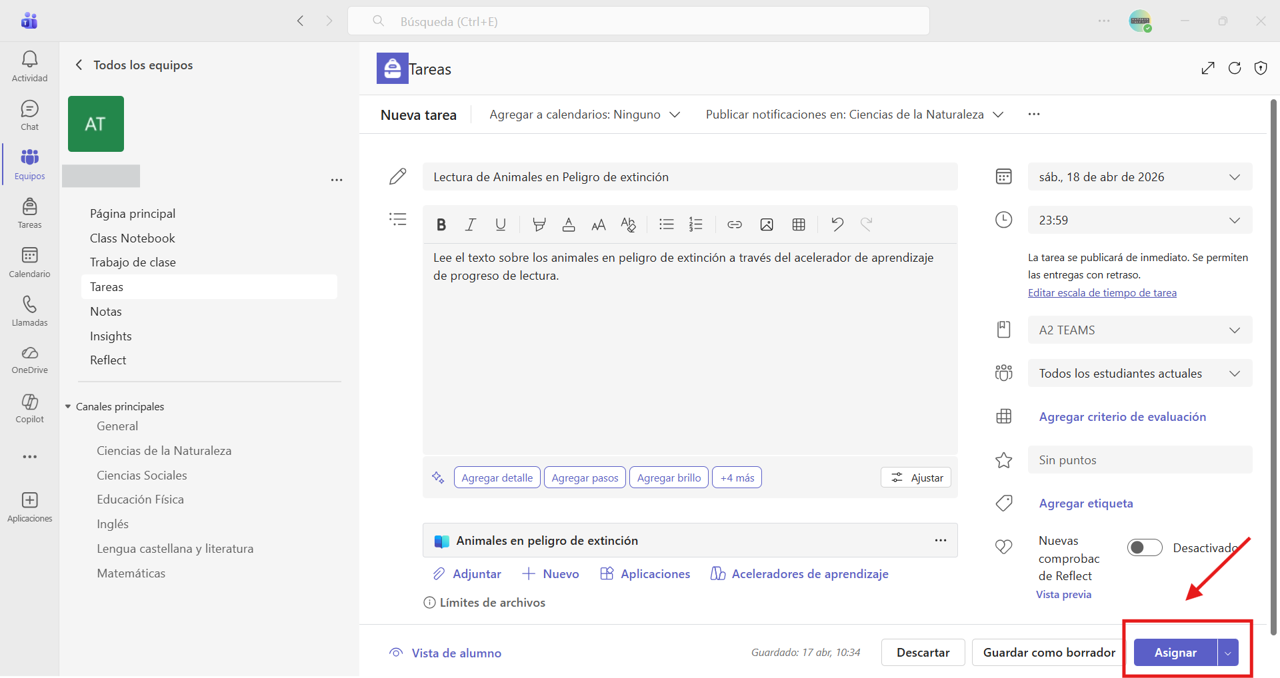Change the font size
Viewport: 1280px width, 678px height.
(599, 224)
